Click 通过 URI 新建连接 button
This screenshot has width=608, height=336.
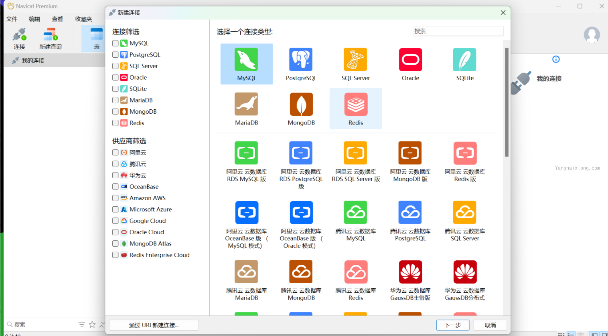154,325
